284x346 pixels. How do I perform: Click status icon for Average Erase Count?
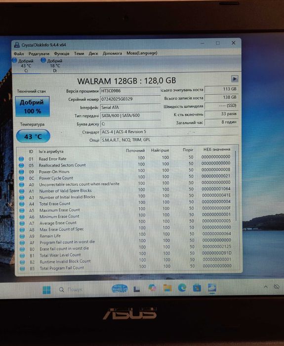22,223
